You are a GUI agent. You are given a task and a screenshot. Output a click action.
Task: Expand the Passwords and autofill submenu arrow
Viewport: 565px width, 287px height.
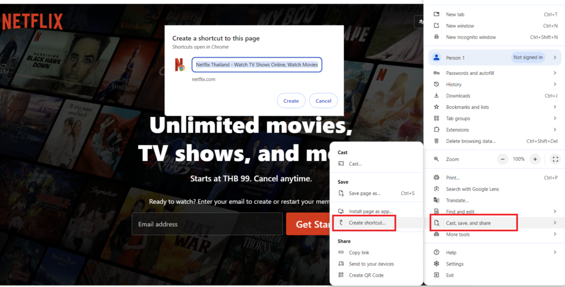coord(555,73)
